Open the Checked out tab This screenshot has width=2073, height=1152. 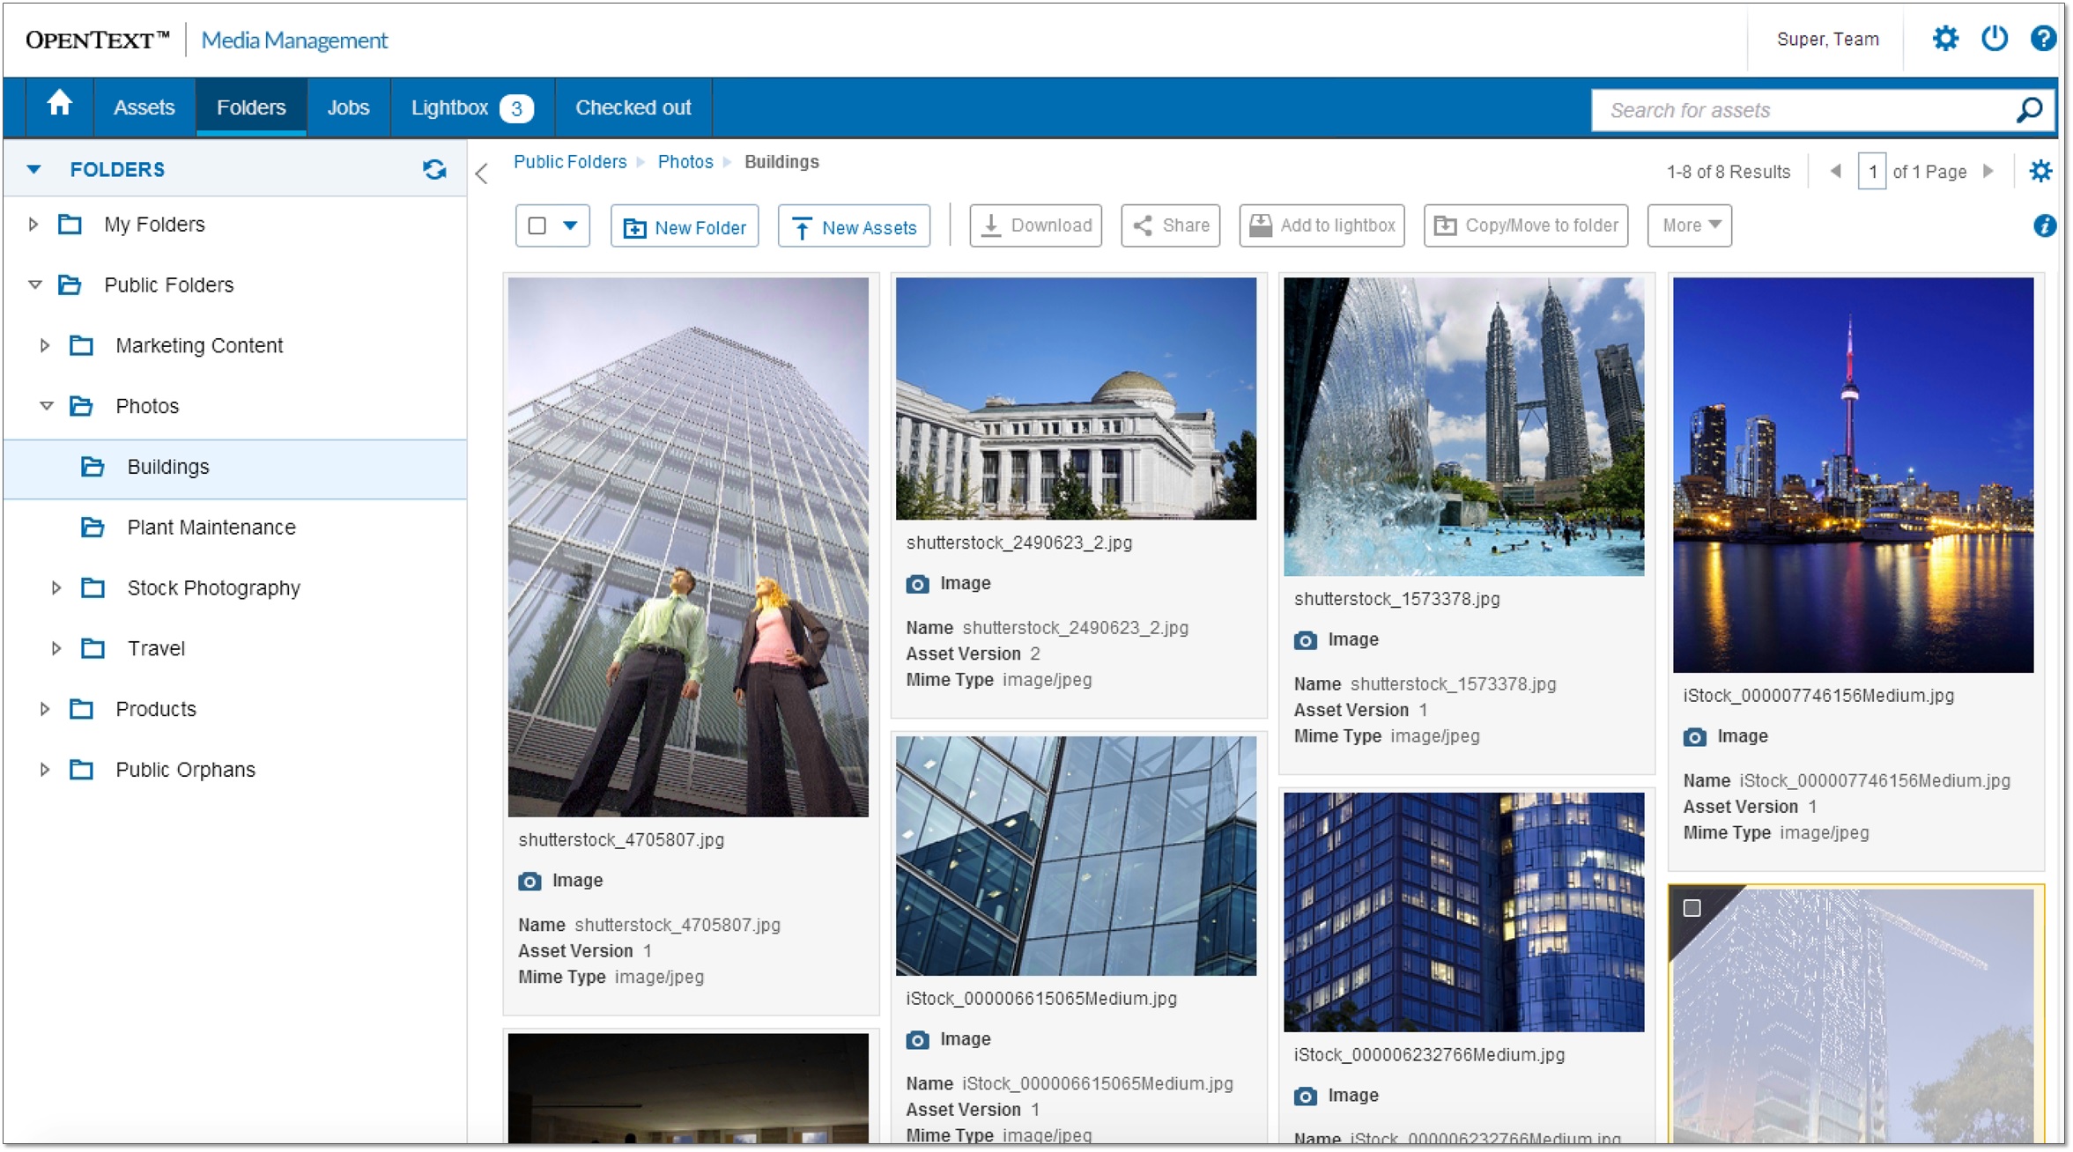[633, 107]
